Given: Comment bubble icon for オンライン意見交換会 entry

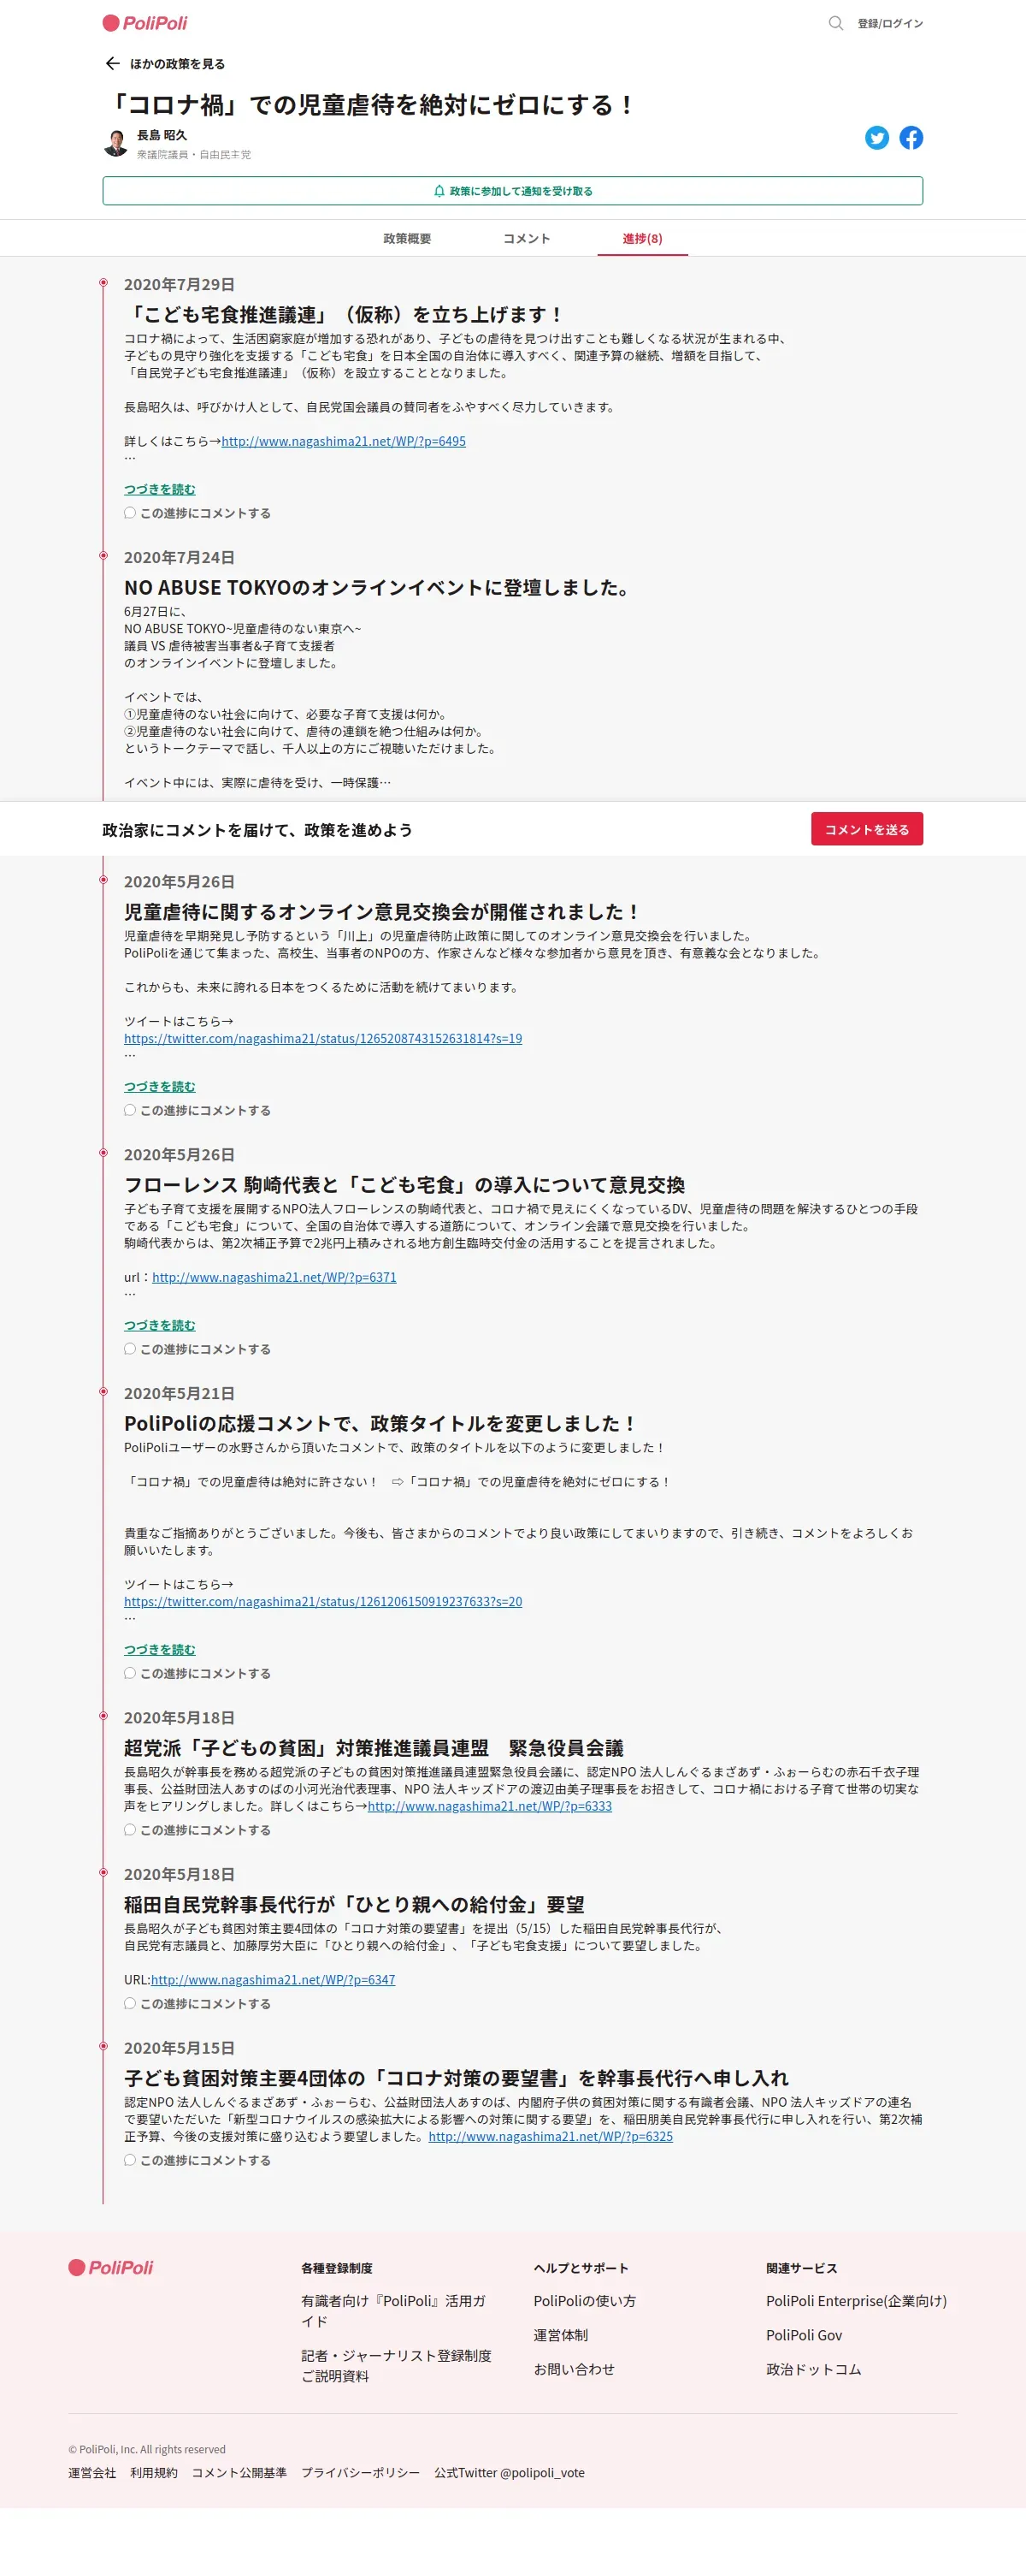Looking at the screenshot, I should pyautogui.click(x=129, y=1110).
